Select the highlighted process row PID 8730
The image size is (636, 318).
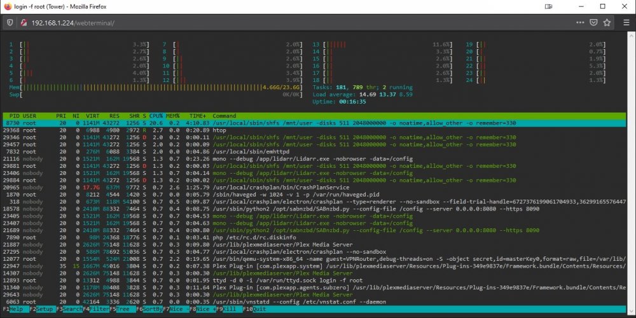coord(314,123)
